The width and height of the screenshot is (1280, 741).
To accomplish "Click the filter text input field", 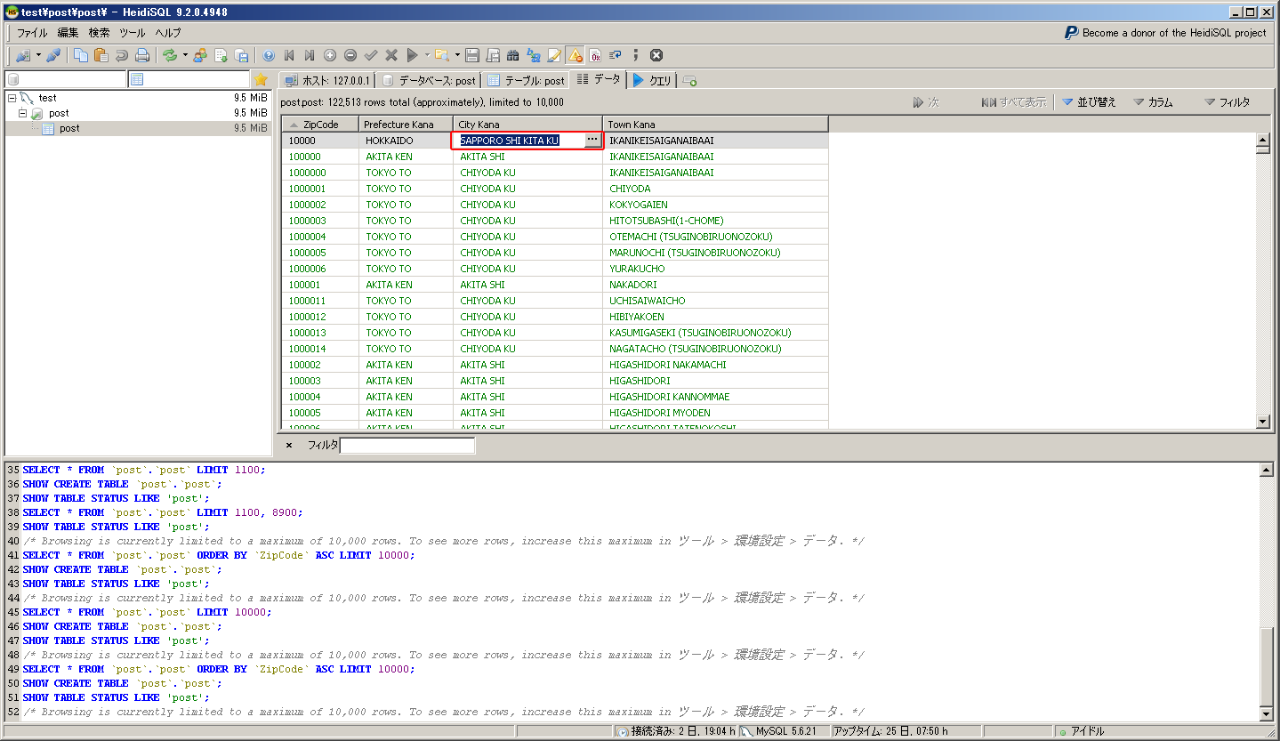I will [x=407, y=445].
